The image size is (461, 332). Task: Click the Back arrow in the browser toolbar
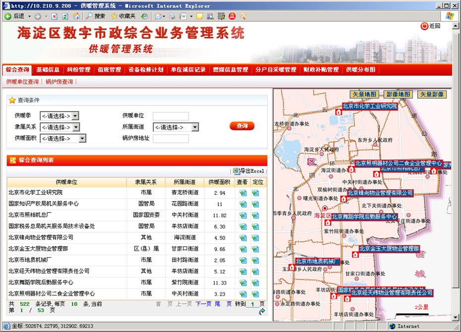pyautogui.click(x=8, y=16)
